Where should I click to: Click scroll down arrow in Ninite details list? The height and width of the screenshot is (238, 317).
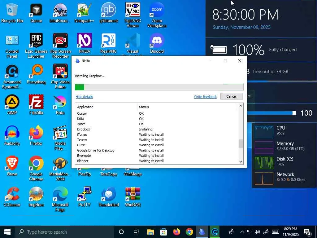[241, 161]
